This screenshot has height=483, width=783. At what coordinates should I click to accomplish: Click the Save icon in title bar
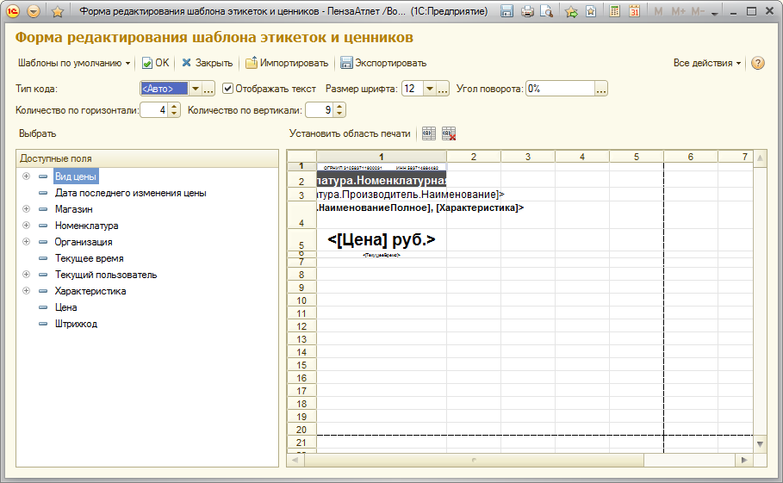pyautogui.click(x=507, y=12)
